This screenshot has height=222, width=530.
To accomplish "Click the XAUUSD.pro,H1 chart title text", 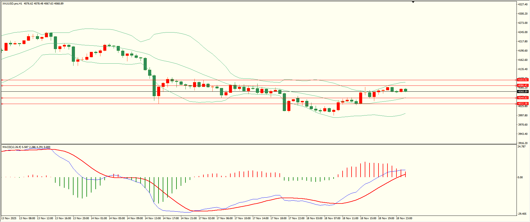I will [12, 4].
